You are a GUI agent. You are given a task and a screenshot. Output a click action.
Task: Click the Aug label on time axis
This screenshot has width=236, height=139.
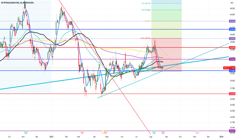coord(151,136)
